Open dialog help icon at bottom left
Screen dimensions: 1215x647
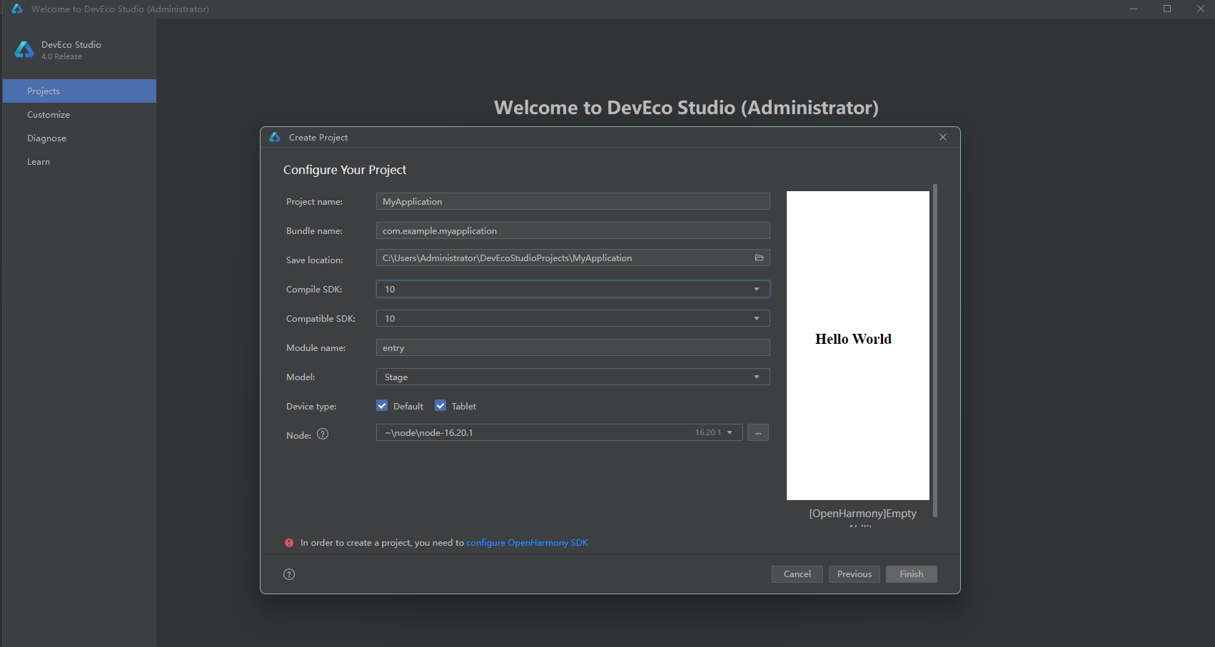point(289,574)
